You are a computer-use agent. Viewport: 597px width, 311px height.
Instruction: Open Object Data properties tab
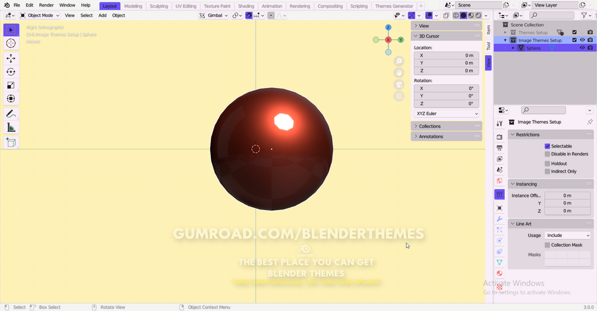pyautogui.click(x=500, y=262)
